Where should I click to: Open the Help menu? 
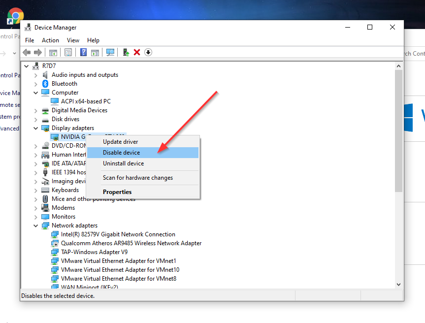coord(93,40)
